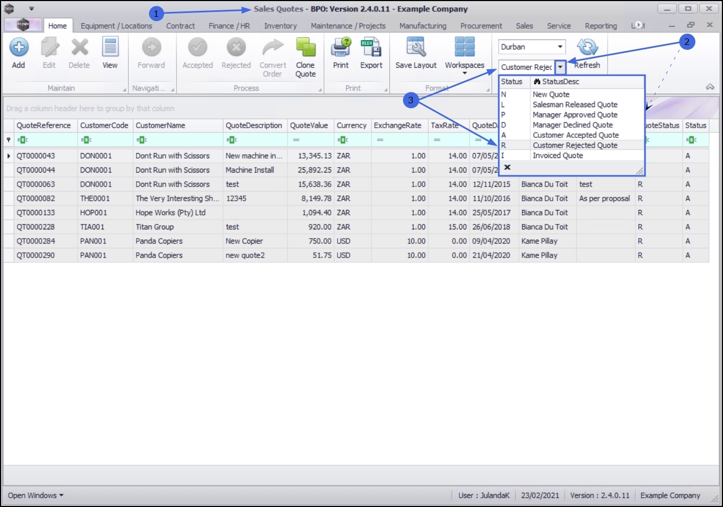The height and width of the screenshot is (507, 723).
Task: Collapse the ribbon using the chevron
Action: [710, 87]
